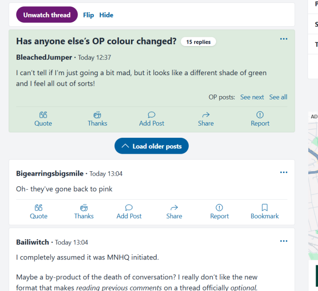This screenshot has height=291, width=318.
Task: Share the original post by BleachedJumper
Action: [206, 115]
